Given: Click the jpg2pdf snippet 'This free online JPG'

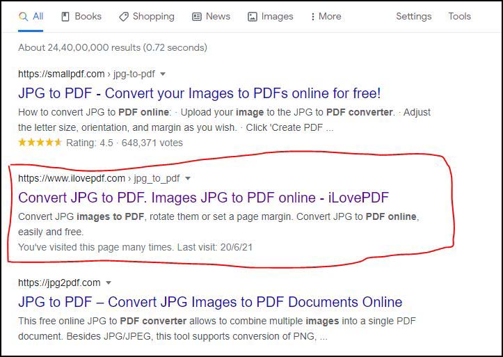Looking at the screenshot, I should (217, 328).
